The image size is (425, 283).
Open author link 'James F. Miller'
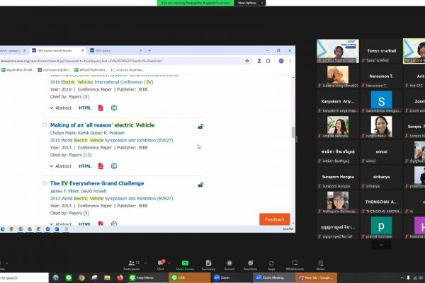64,191
